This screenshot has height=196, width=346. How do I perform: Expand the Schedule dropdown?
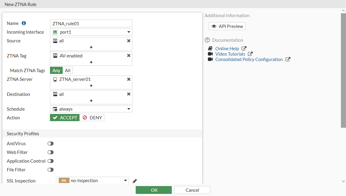(x=91, y=109)
